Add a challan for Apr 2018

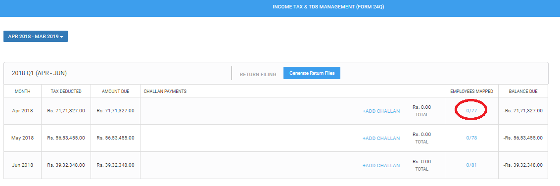[x=381, y=111]
